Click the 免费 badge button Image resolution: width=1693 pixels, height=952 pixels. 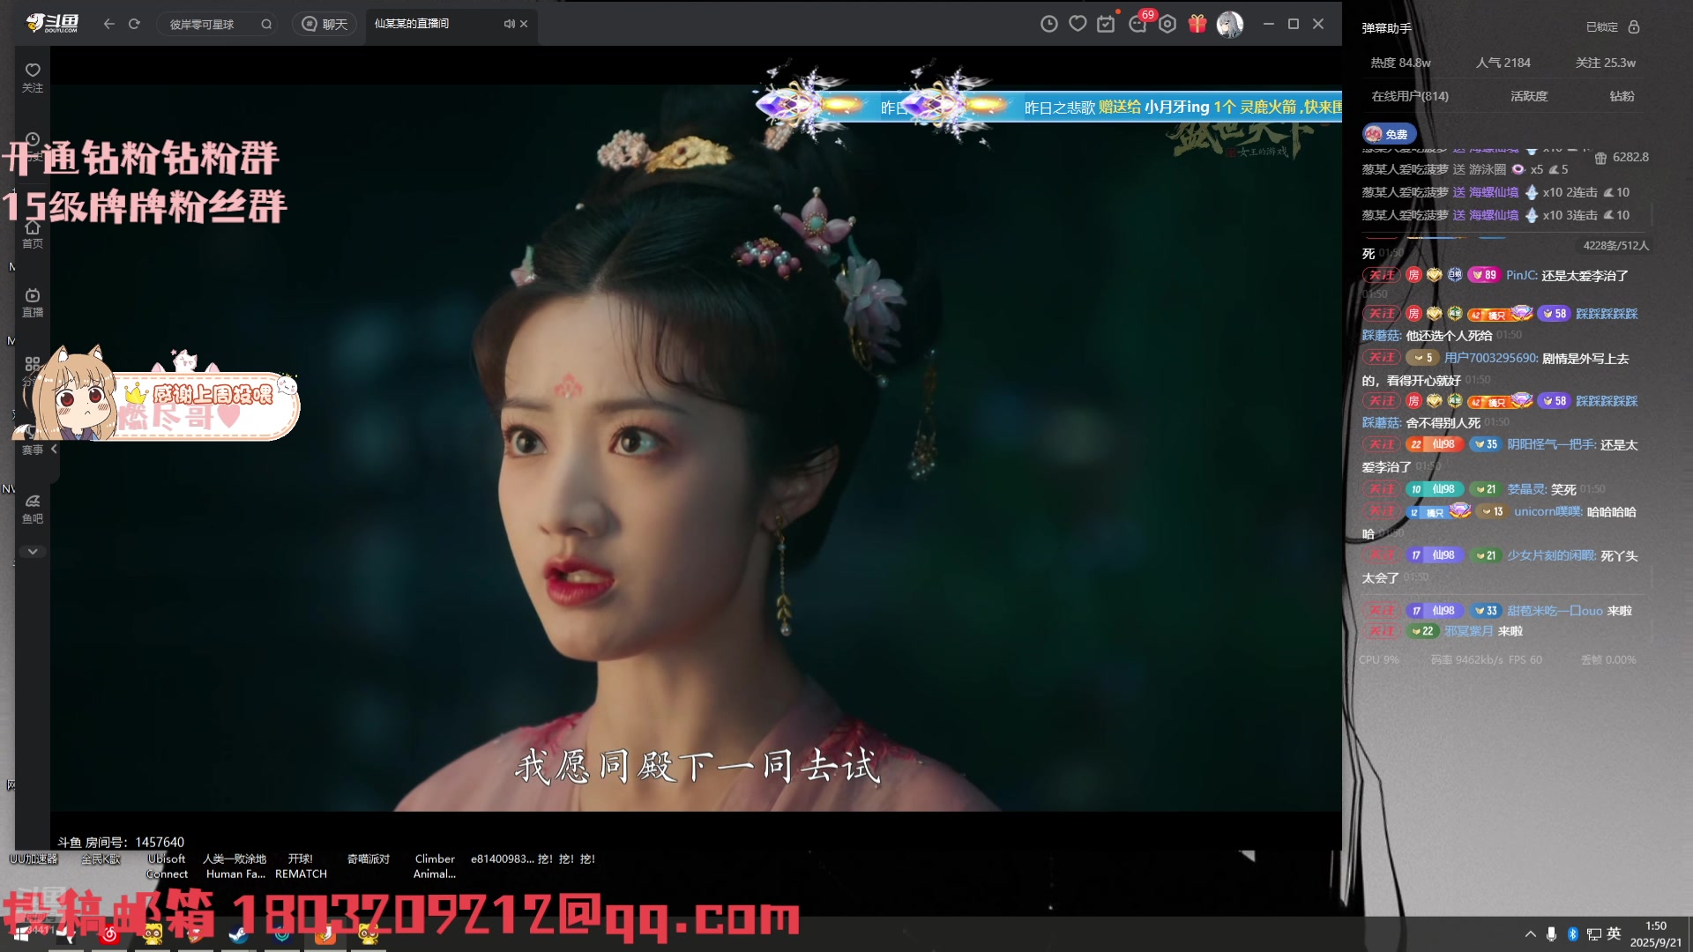[1388, 134]
